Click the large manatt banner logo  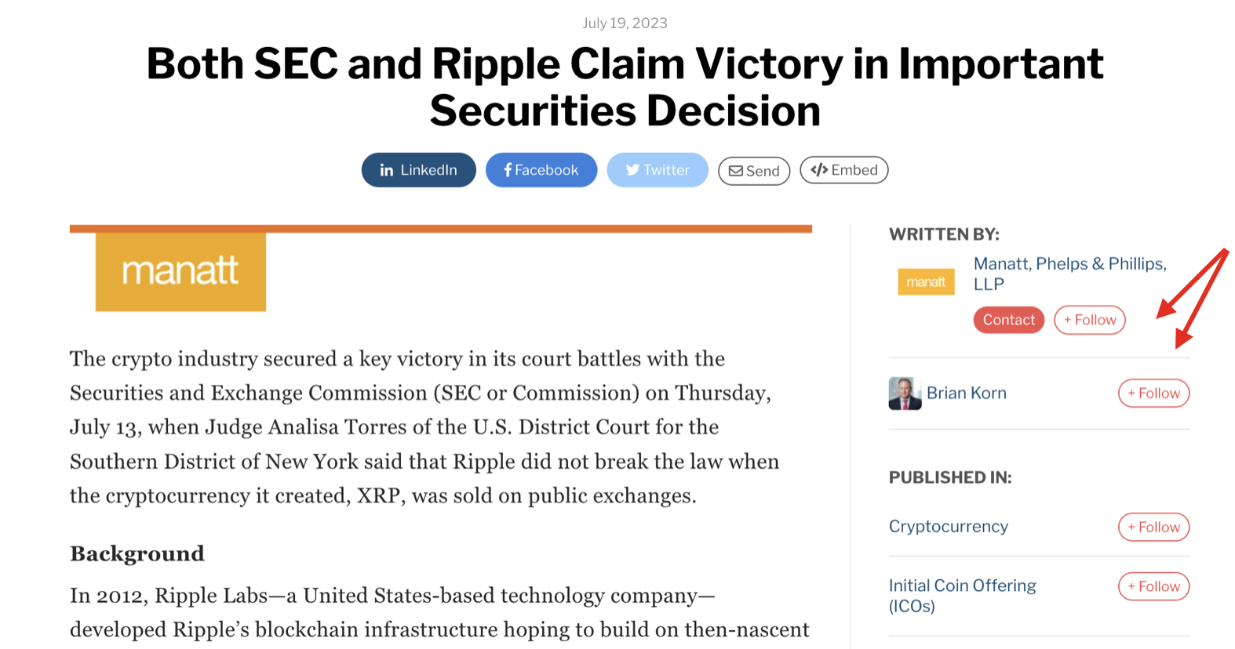[x=180, y=271]
